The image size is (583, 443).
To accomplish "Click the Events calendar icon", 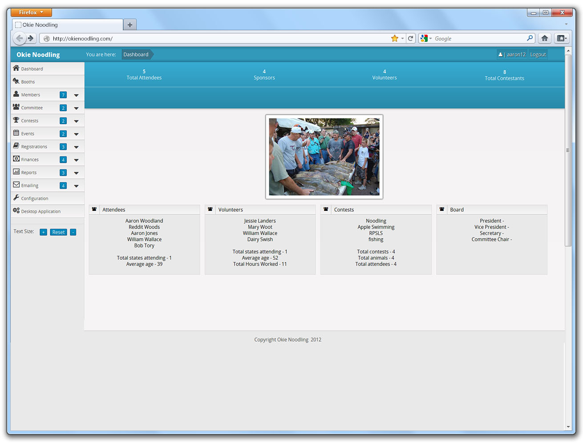I will (16, 133).
